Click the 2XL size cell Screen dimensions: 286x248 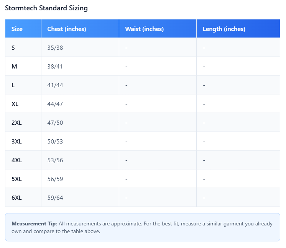coord(23,123)
